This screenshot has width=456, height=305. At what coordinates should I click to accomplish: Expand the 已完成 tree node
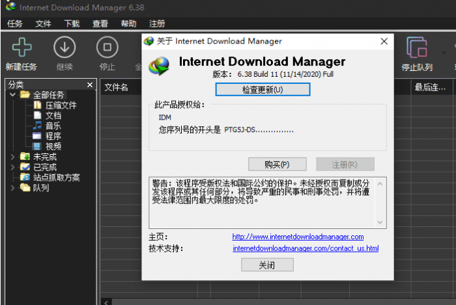point(12,167)
